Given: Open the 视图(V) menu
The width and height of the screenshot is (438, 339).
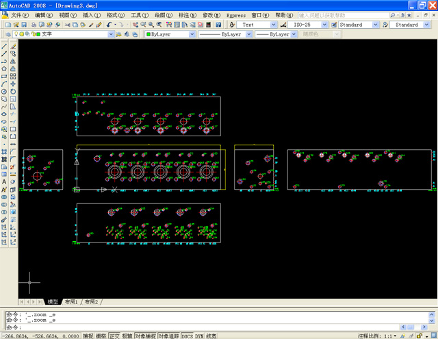Looking at the screenshot, I should 68,15.
